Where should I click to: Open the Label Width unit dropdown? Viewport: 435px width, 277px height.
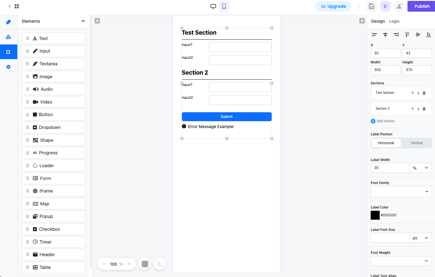(420, 168)
